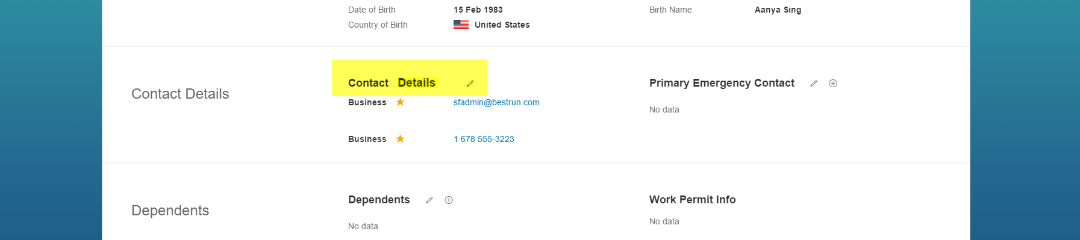Select the Dependents section label on left
Screen dimensions: 1080x240
point(170,211)
